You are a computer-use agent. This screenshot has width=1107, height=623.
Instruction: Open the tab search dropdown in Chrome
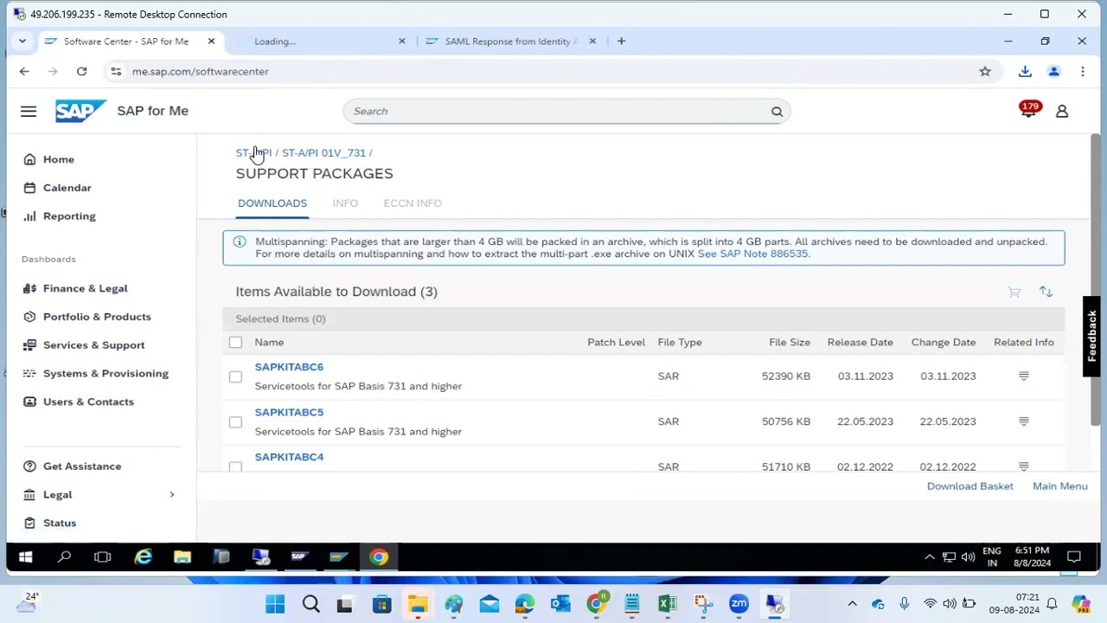tap(22, 41)
